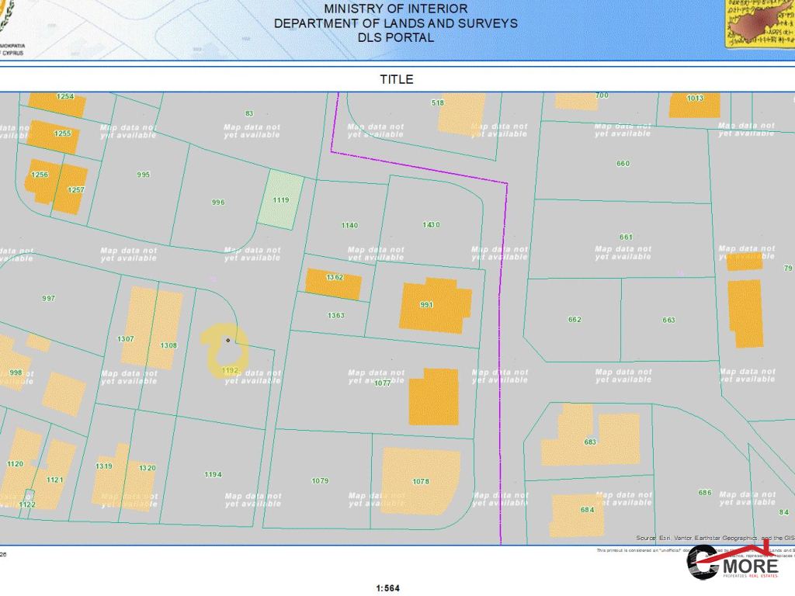
Task: Select parcel number 1430 on map
Action: [x=431, y=225]
